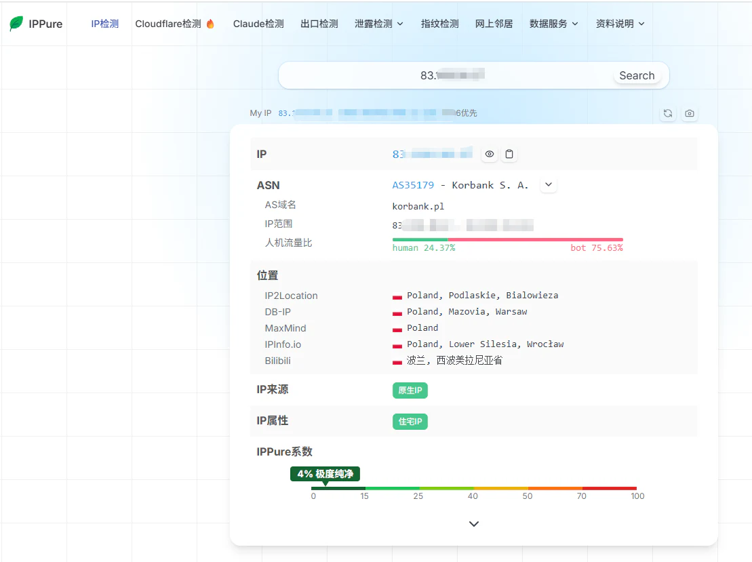
Task: Click the blurred My IP address link
Action: [x=367, y=113]
